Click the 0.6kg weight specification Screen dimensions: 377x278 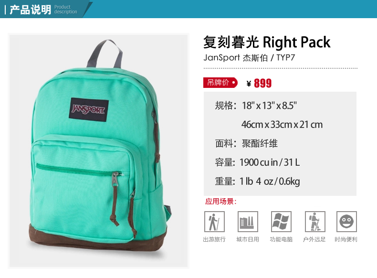289,182
